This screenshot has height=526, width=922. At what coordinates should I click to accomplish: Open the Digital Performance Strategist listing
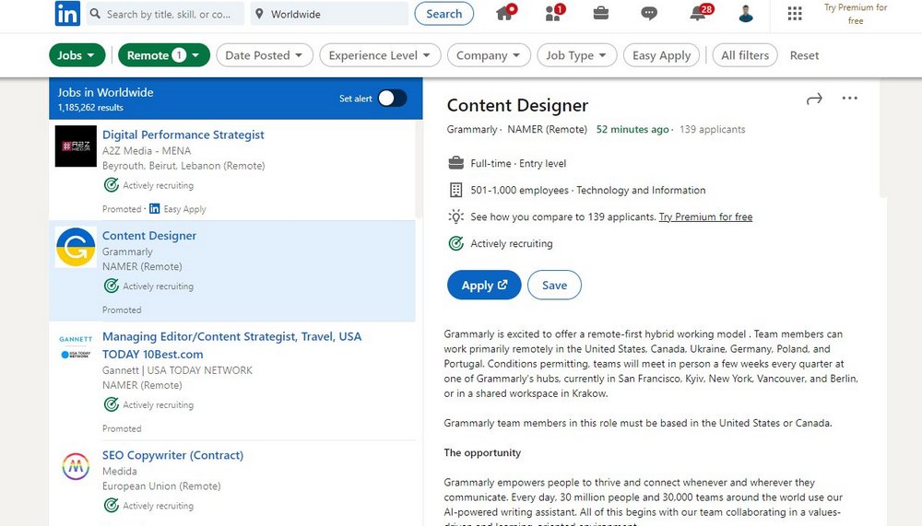pos(183,134)
